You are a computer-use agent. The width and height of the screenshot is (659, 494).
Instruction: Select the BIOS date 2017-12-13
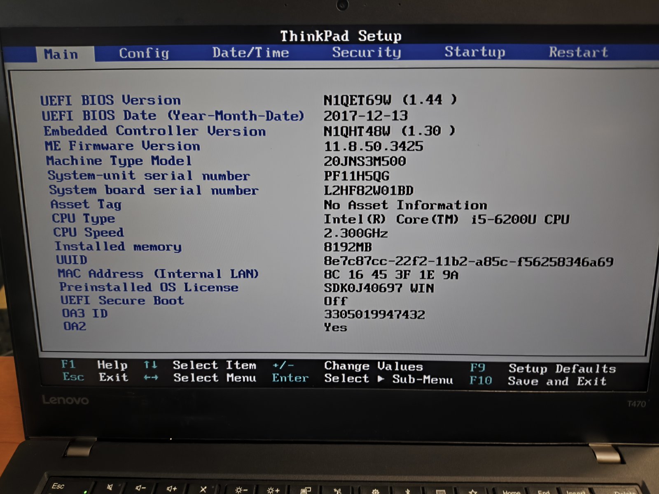click(366, 116)
